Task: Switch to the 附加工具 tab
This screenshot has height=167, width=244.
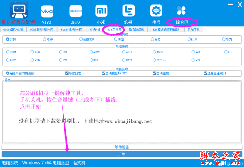Action: tap(193, 30)
